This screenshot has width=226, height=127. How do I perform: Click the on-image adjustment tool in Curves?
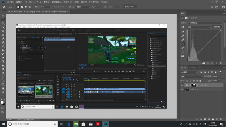point(183,27)
